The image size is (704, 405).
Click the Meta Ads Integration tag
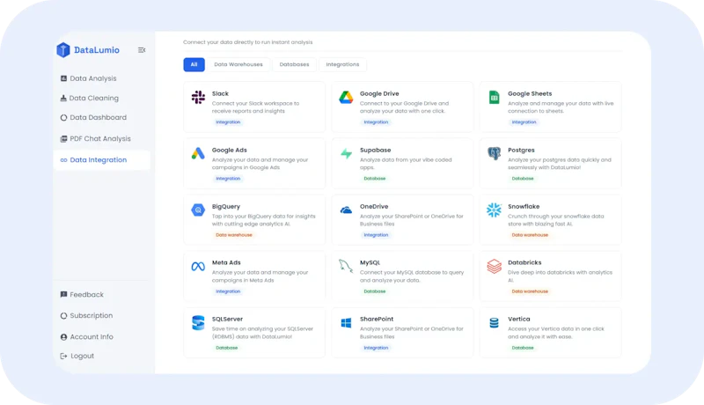click(228, 291)
